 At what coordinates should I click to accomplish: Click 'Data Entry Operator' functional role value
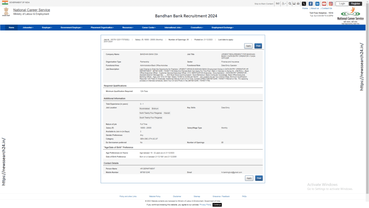tap(229, 66)
